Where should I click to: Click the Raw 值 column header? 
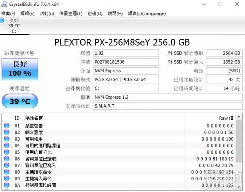pos(226,118)
